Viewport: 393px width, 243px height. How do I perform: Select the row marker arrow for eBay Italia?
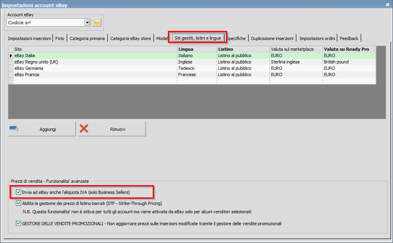point(11,55)
